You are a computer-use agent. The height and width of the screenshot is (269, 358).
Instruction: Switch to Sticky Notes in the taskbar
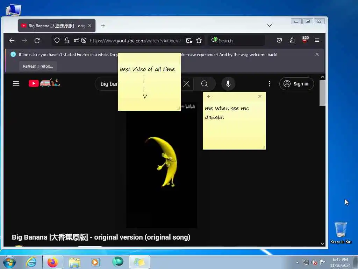click(x=139, y=262)
